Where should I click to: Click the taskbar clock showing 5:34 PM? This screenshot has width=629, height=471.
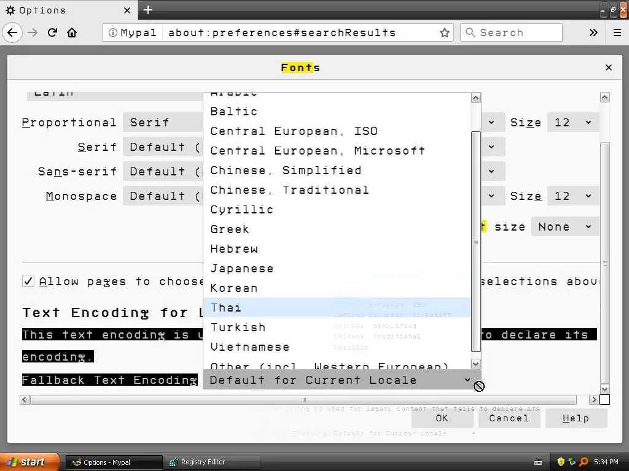[x=606, y=462]
